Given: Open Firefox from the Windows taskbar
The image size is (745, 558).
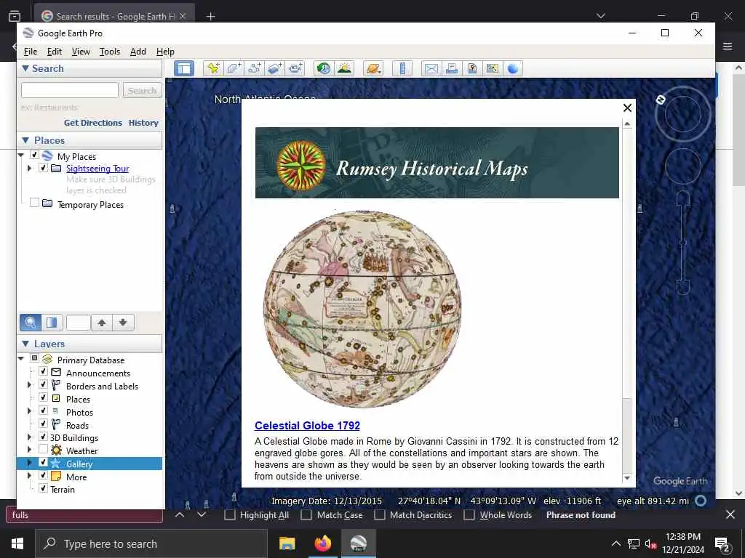Looking at the screenshot, I should 322,543.
